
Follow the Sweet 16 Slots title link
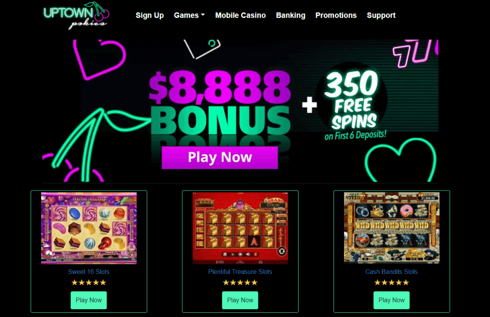(89, 272)
